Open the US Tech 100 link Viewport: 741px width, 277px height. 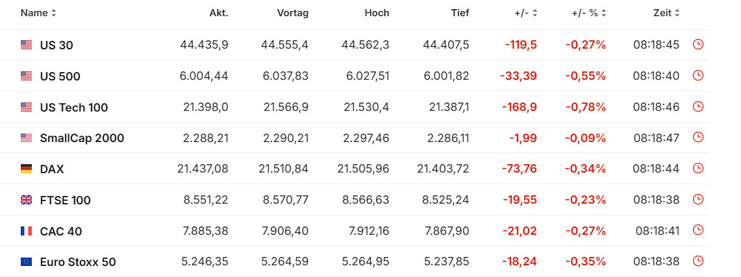74,108
